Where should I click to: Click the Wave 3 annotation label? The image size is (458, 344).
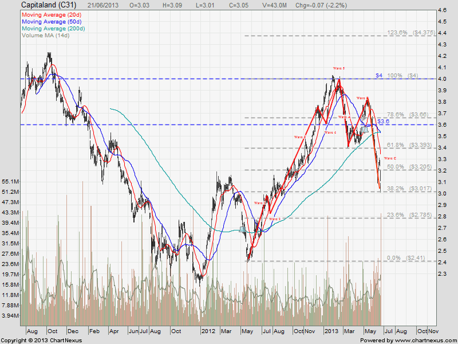[x=299, y=137]
